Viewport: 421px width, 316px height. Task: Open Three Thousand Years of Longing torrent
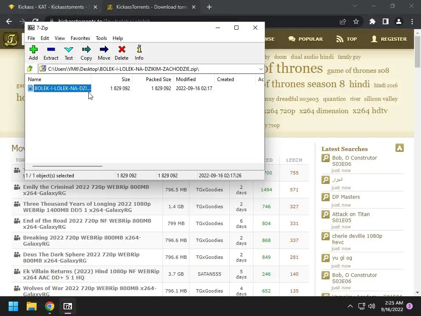coord(87,207)
